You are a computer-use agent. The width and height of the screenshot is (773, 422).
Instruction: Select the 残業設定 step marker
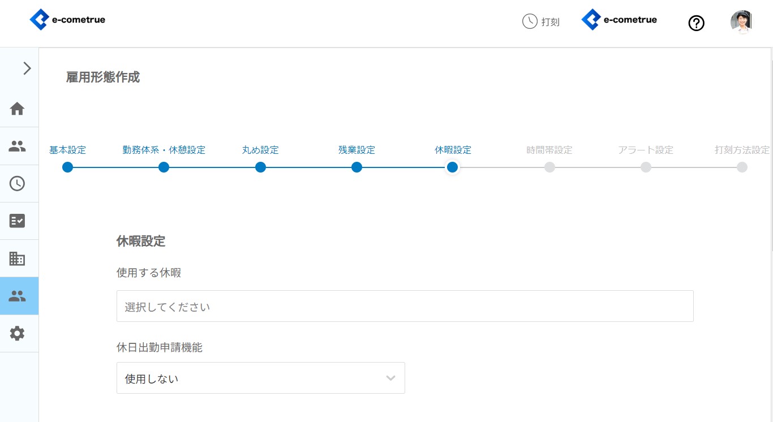pos(357,167)
